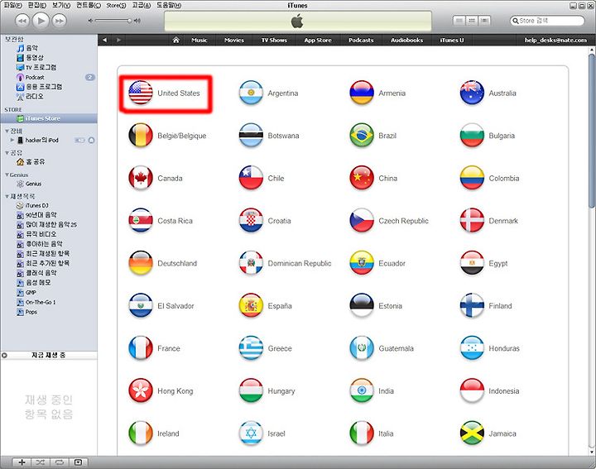596x469 pixels.
Task: Eject the hacker의 iPod device
Action: [91, 140]
